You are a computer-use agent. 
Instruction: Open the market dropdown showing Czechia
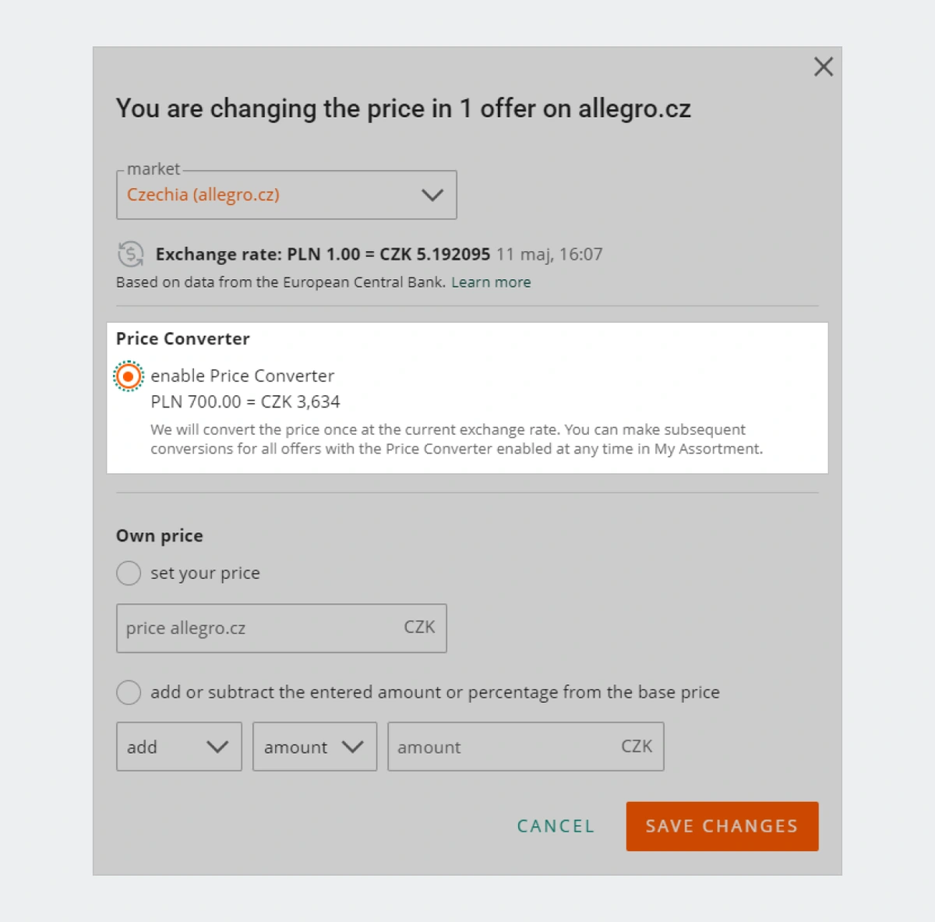pyautogui.click(x=287, y=195)
